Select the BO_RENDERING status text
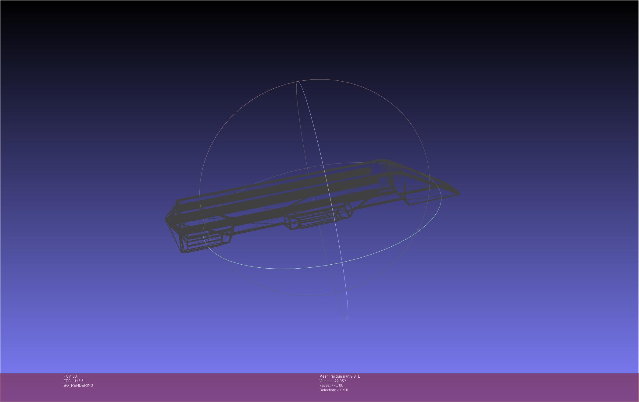 pyautogui.click(x=78, y=386)
